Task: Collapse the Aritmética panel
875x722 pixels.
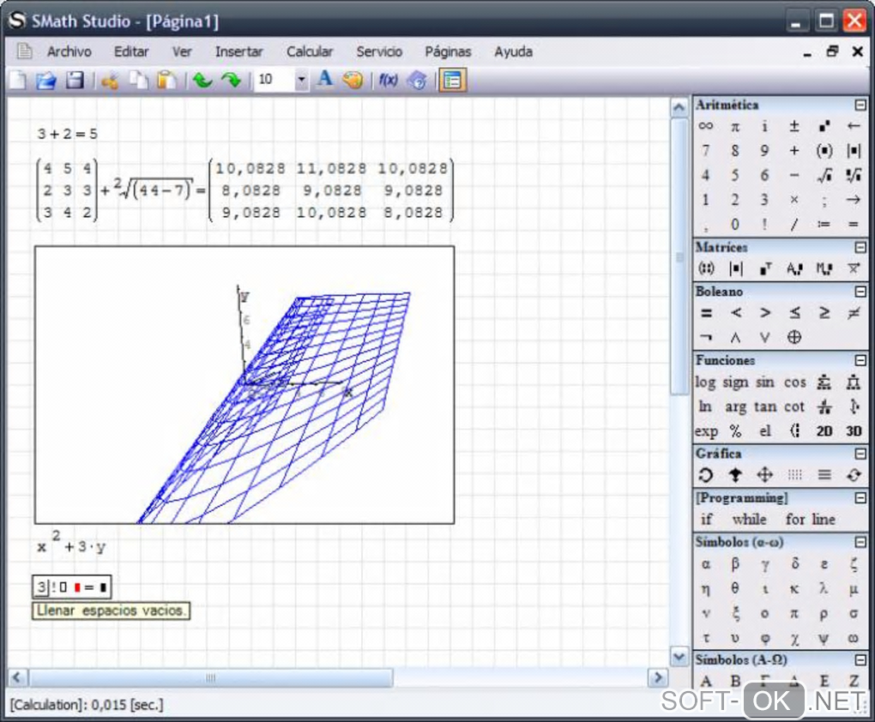Action: (860, 105)
